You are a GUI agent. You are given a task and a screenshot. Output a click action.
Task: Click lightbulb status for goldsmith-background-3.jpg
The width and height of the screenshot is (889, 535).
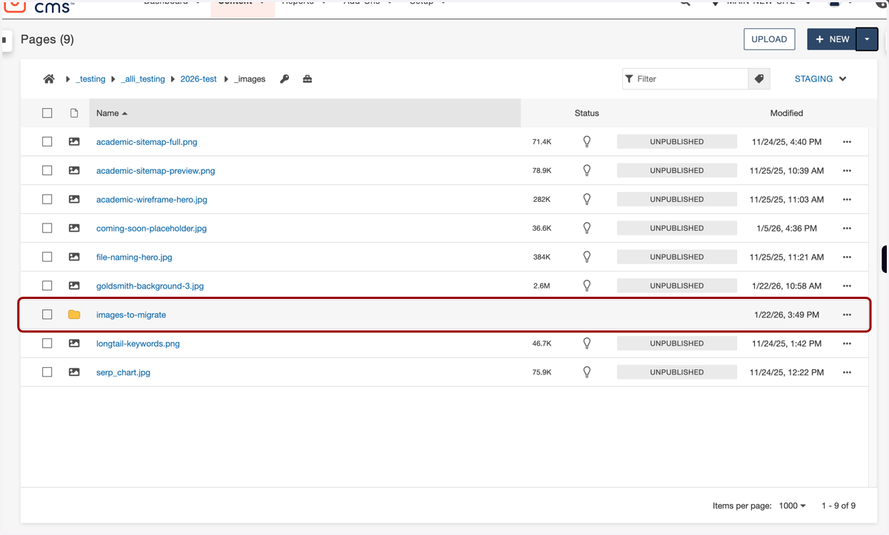tap(587, 286)
